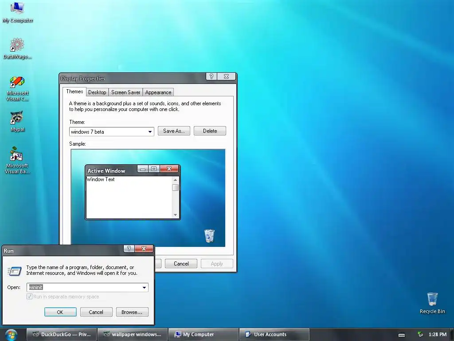Click the sample window scrollbar down arrow
Viewport: 454px width, 341px height.
175,215
